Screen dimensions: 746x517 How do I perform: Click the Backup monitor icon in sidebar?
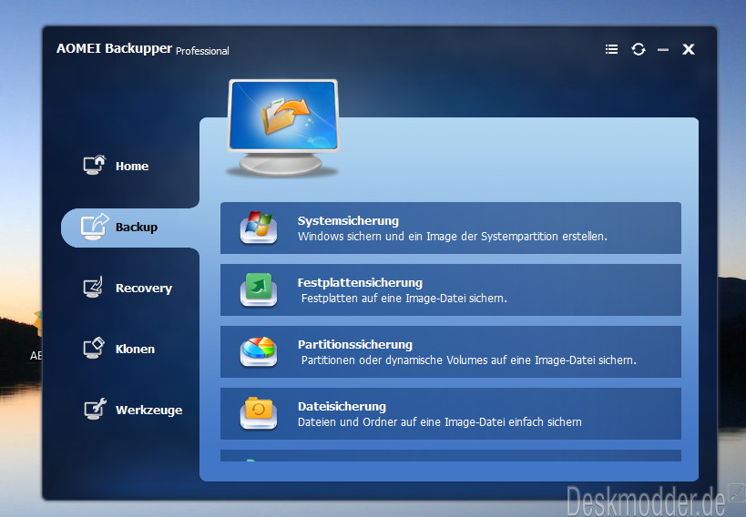pyautogui.click(x=94, y=227)
